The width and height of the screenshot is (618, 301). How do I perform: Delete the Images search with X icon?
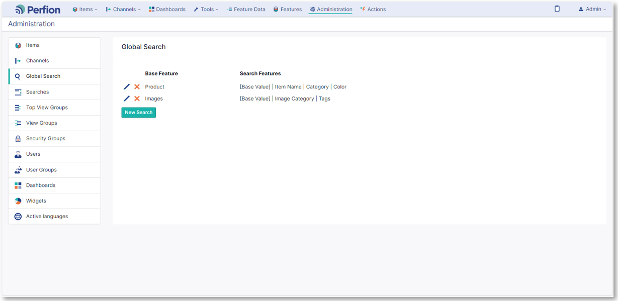pos(137,98)
